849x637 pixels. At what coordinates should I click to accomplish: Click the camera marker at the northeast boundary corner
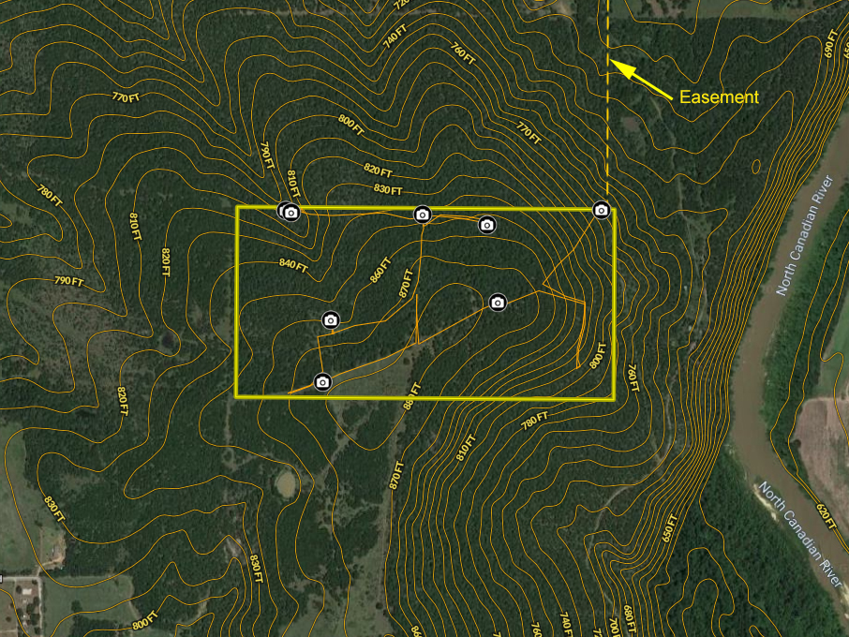coord(602,210)
